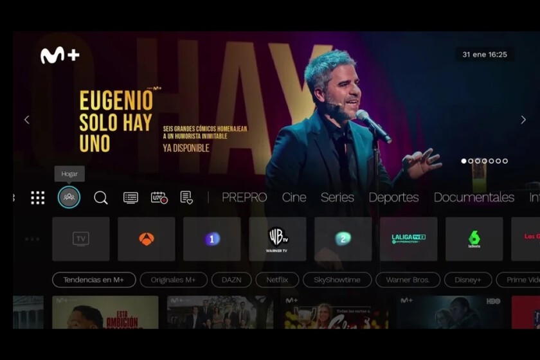Open the PREPRO category
Screen dimensions: 540x360
pyautogui.click(x=244, y=197)
